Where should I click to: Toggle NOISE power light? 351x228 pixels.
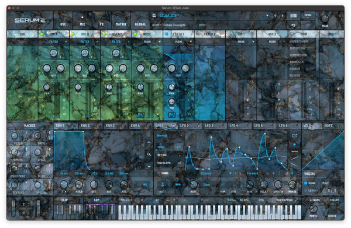point(135,34)
